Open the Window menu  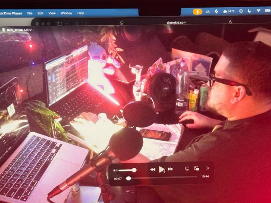coord(66,13)
